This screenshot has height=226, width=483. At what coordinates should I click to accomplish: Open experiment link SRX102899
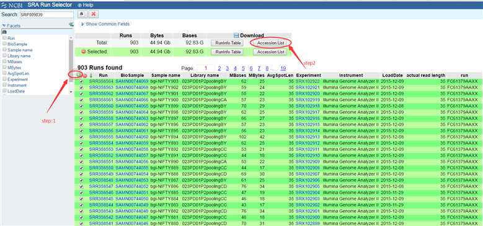[x=308, y=224]
